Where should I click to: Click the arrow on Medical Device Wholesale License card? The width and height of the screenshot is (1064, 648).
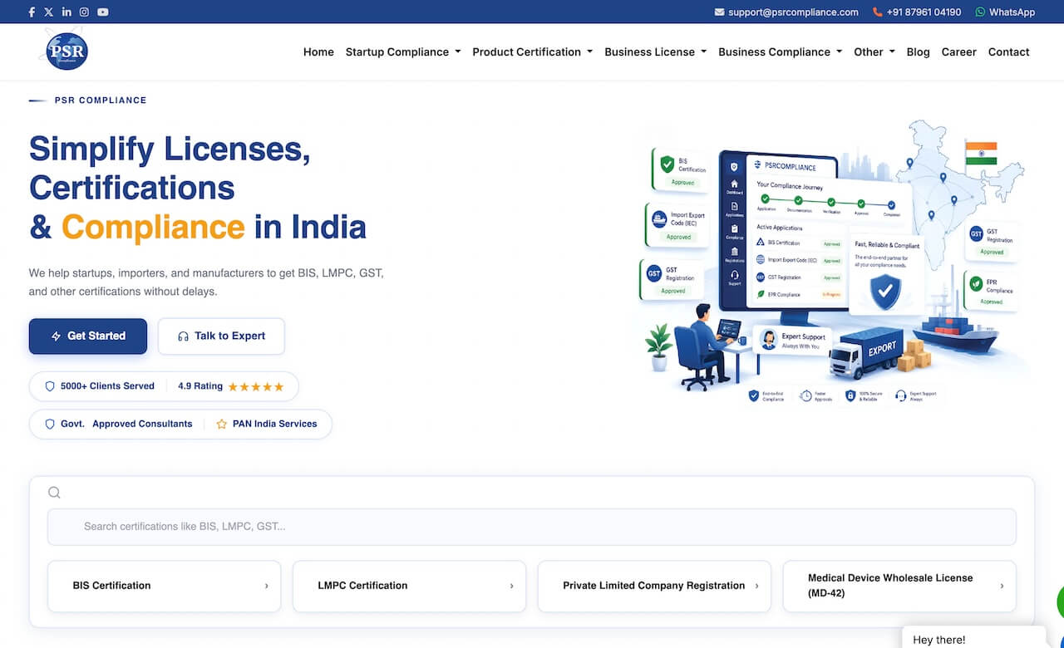1002,586
